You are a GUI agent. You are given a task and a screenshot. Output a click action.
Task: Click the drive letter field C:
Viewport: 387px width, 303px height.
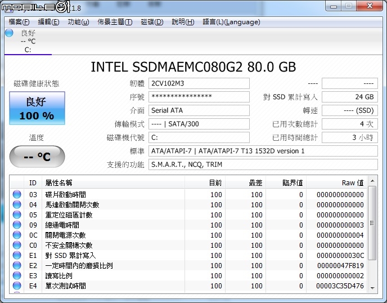[x=199, y=137]
